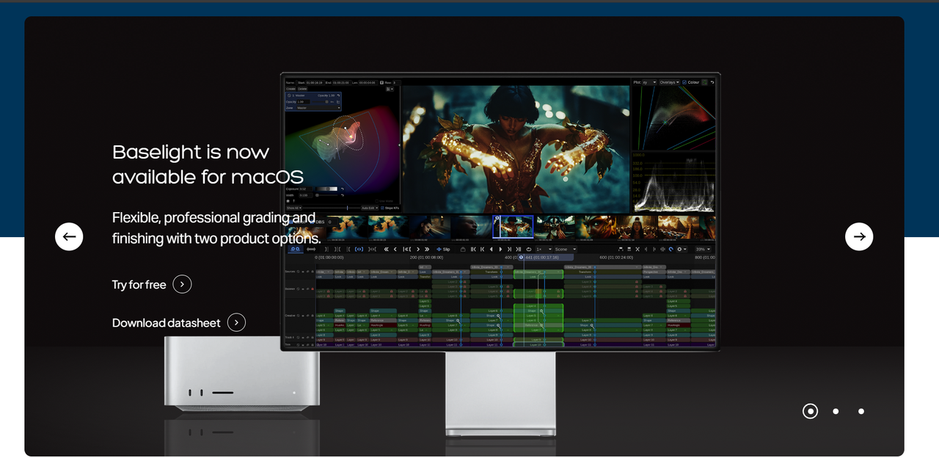The height and width of the screenshot is (458, 939).
Task: Select the pyramid shot thumbnail
Action: [677, 227]
